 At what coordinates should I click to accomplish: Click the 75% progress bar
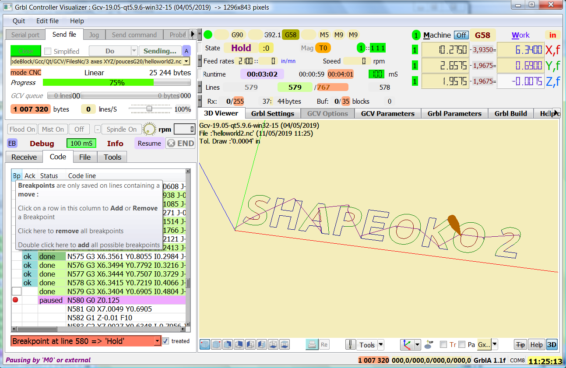(x=116, y=83)
